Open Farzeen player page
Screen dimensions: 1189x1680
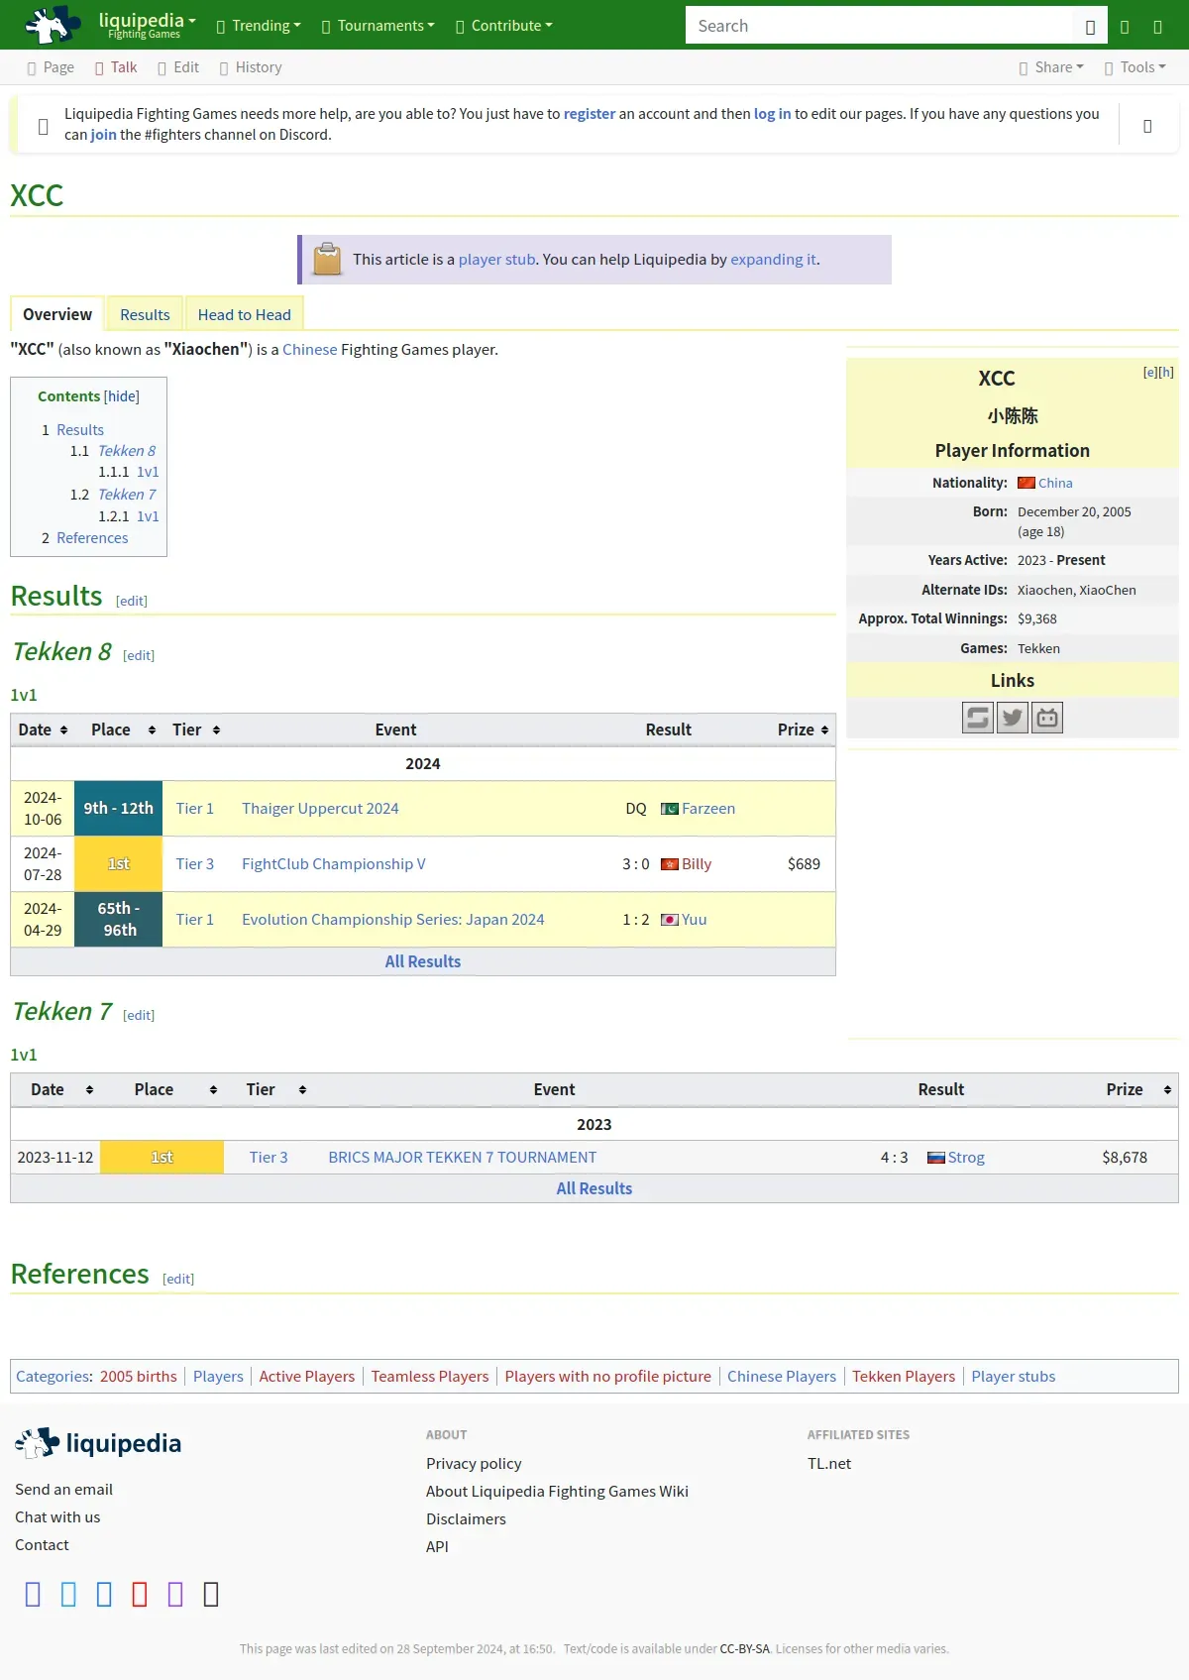[x=708, y=809]
